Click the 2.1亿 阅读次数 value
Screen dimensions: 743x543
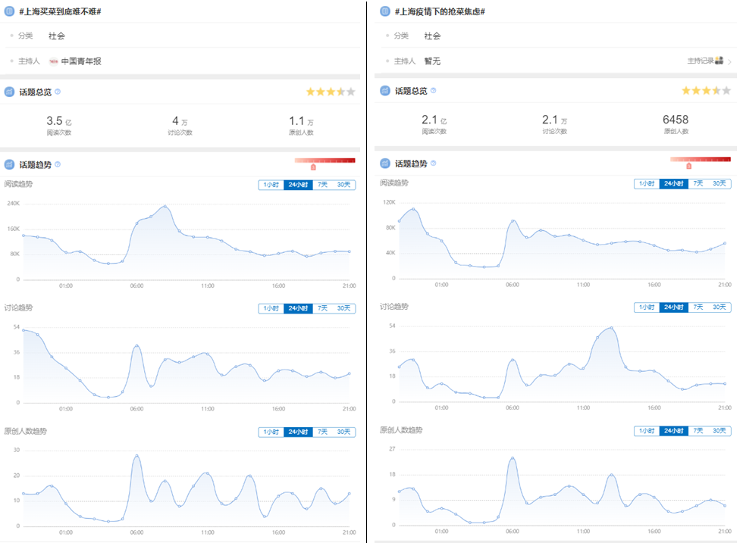pyautogui.click(x=434, y=120)
